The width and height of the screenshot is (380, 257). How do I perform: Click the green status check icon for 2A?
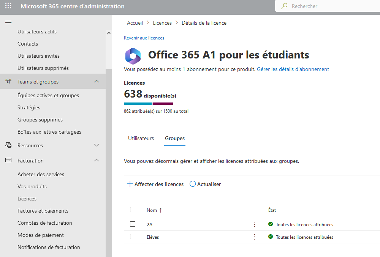[x=271, y=224]
